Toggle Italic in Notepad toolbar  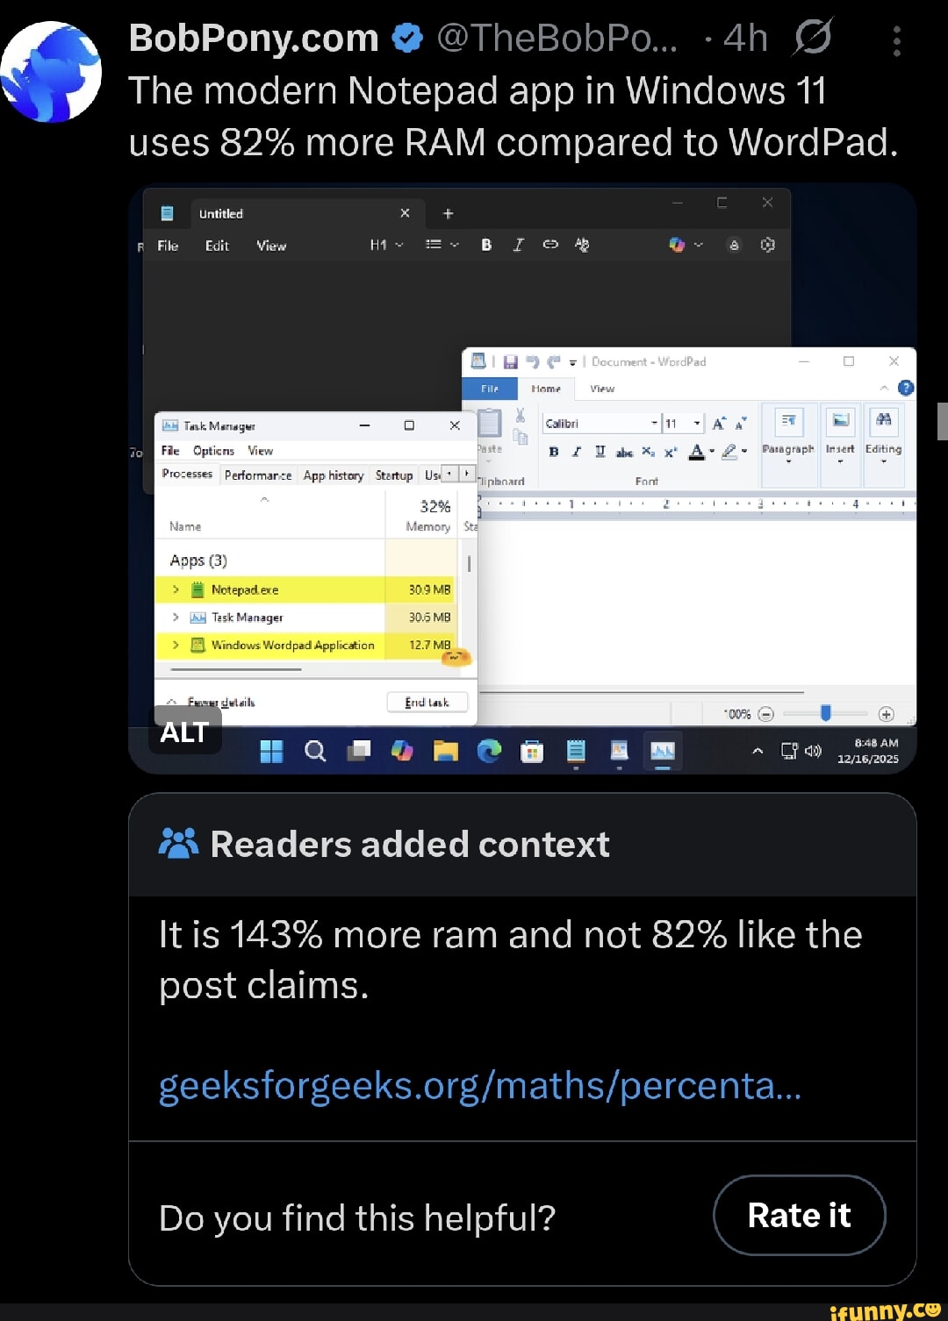pos(518,246)
